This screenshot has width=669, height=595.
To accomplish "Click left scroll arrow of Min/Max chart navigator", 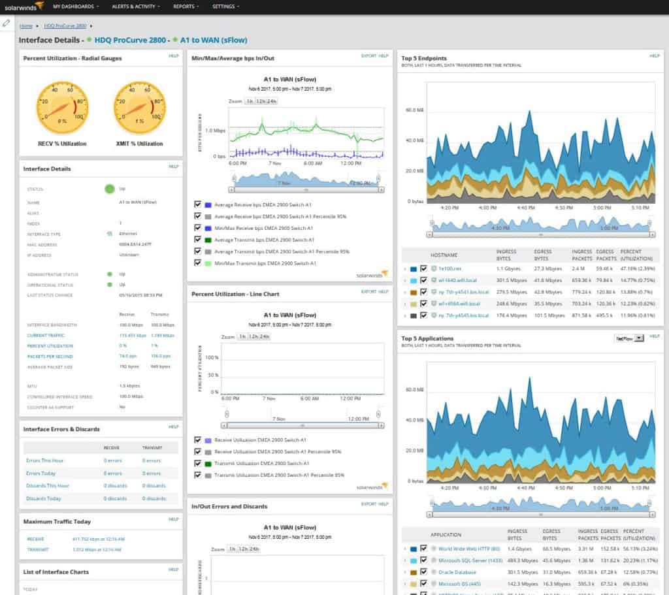I will coord(231,190).
